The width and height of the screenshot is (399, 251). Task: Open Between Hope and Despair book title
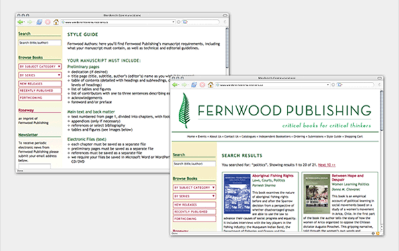pos(347,177)
